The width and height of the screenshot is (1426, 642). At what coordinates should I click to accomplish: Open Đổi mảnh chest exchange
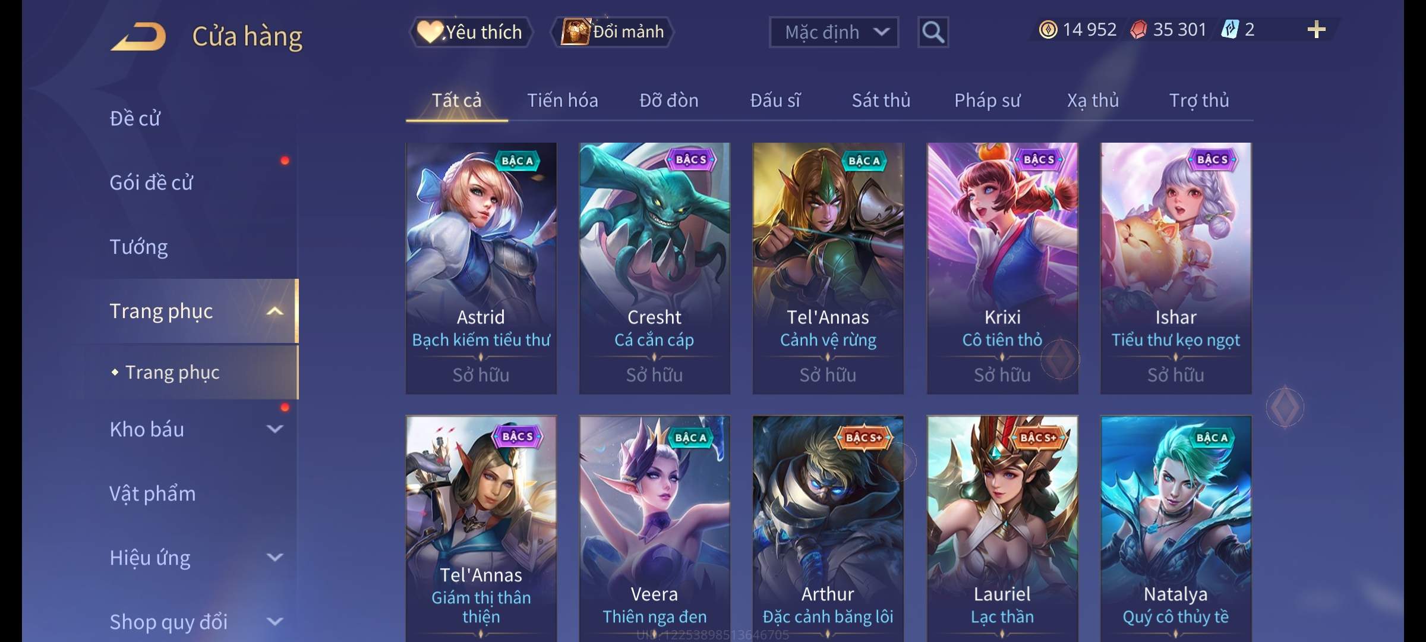pyautogui.click(x=613, y=32)
